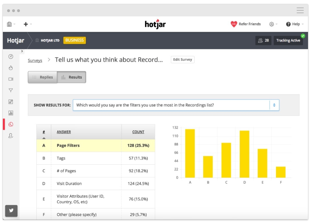Click the count '29 (5.7%)'

[138, 215]
